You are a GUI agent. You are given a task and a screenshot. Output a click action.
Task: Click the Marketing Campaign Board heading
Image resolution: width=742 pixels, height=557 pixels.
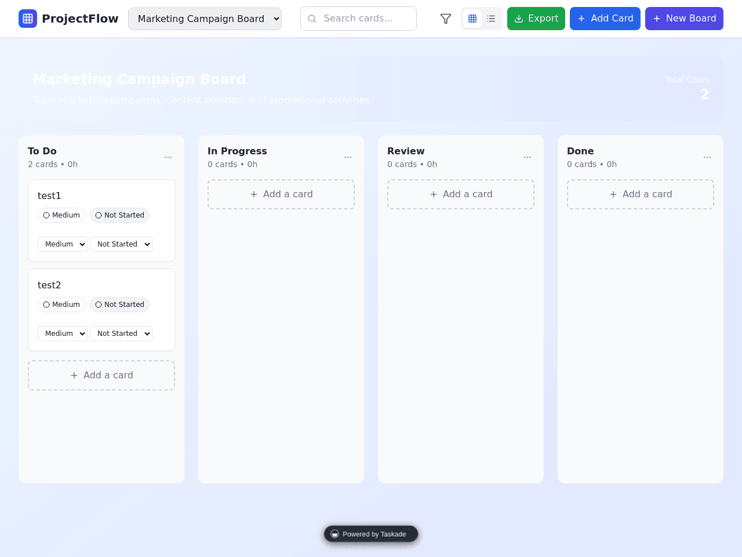point(139,79)
